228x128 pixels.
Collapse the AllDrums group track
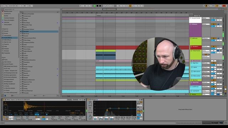[191, 38]
